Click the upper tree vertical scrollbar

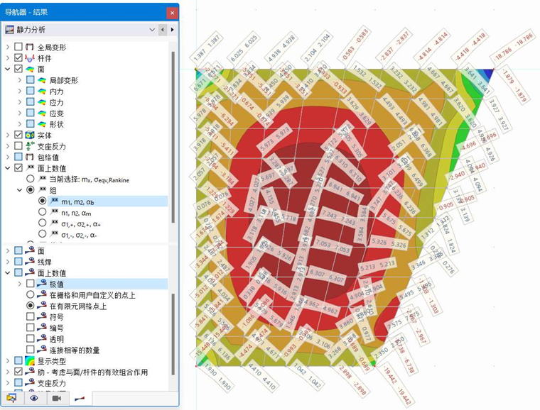tap(173, 137)
